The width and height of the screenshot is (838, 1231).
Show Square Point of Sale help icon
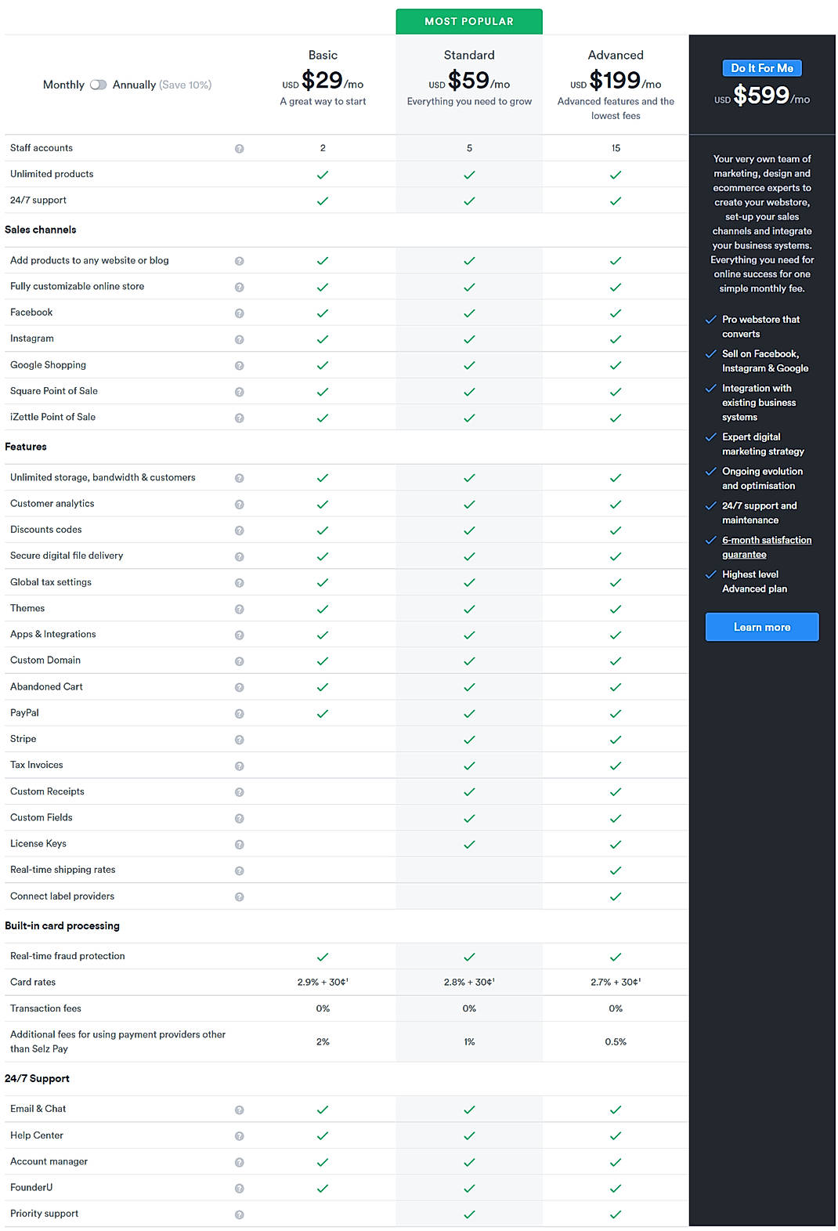240,392
